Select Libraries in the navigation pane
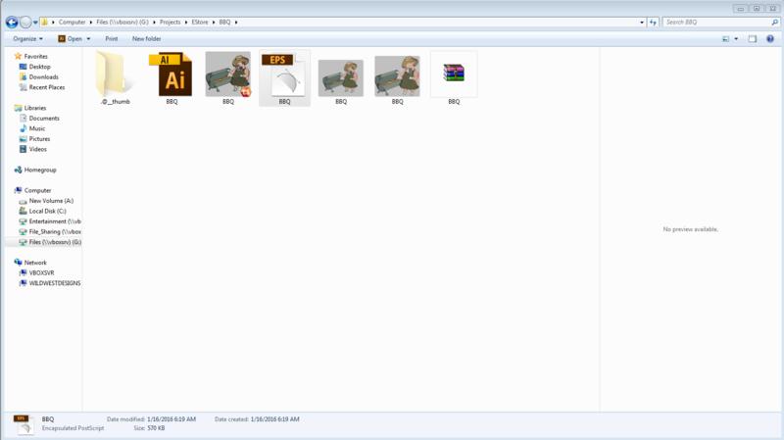784x440 pixels. tap(34, 108)
